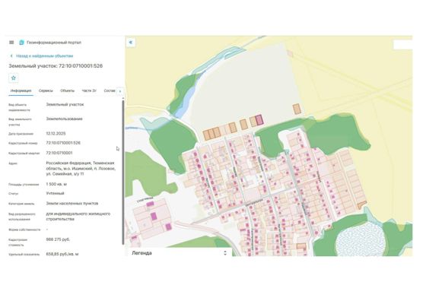Select the Части ЗУ tab
Image resolution: width=426 pixels, height=301 pixels.
point(89,90)
